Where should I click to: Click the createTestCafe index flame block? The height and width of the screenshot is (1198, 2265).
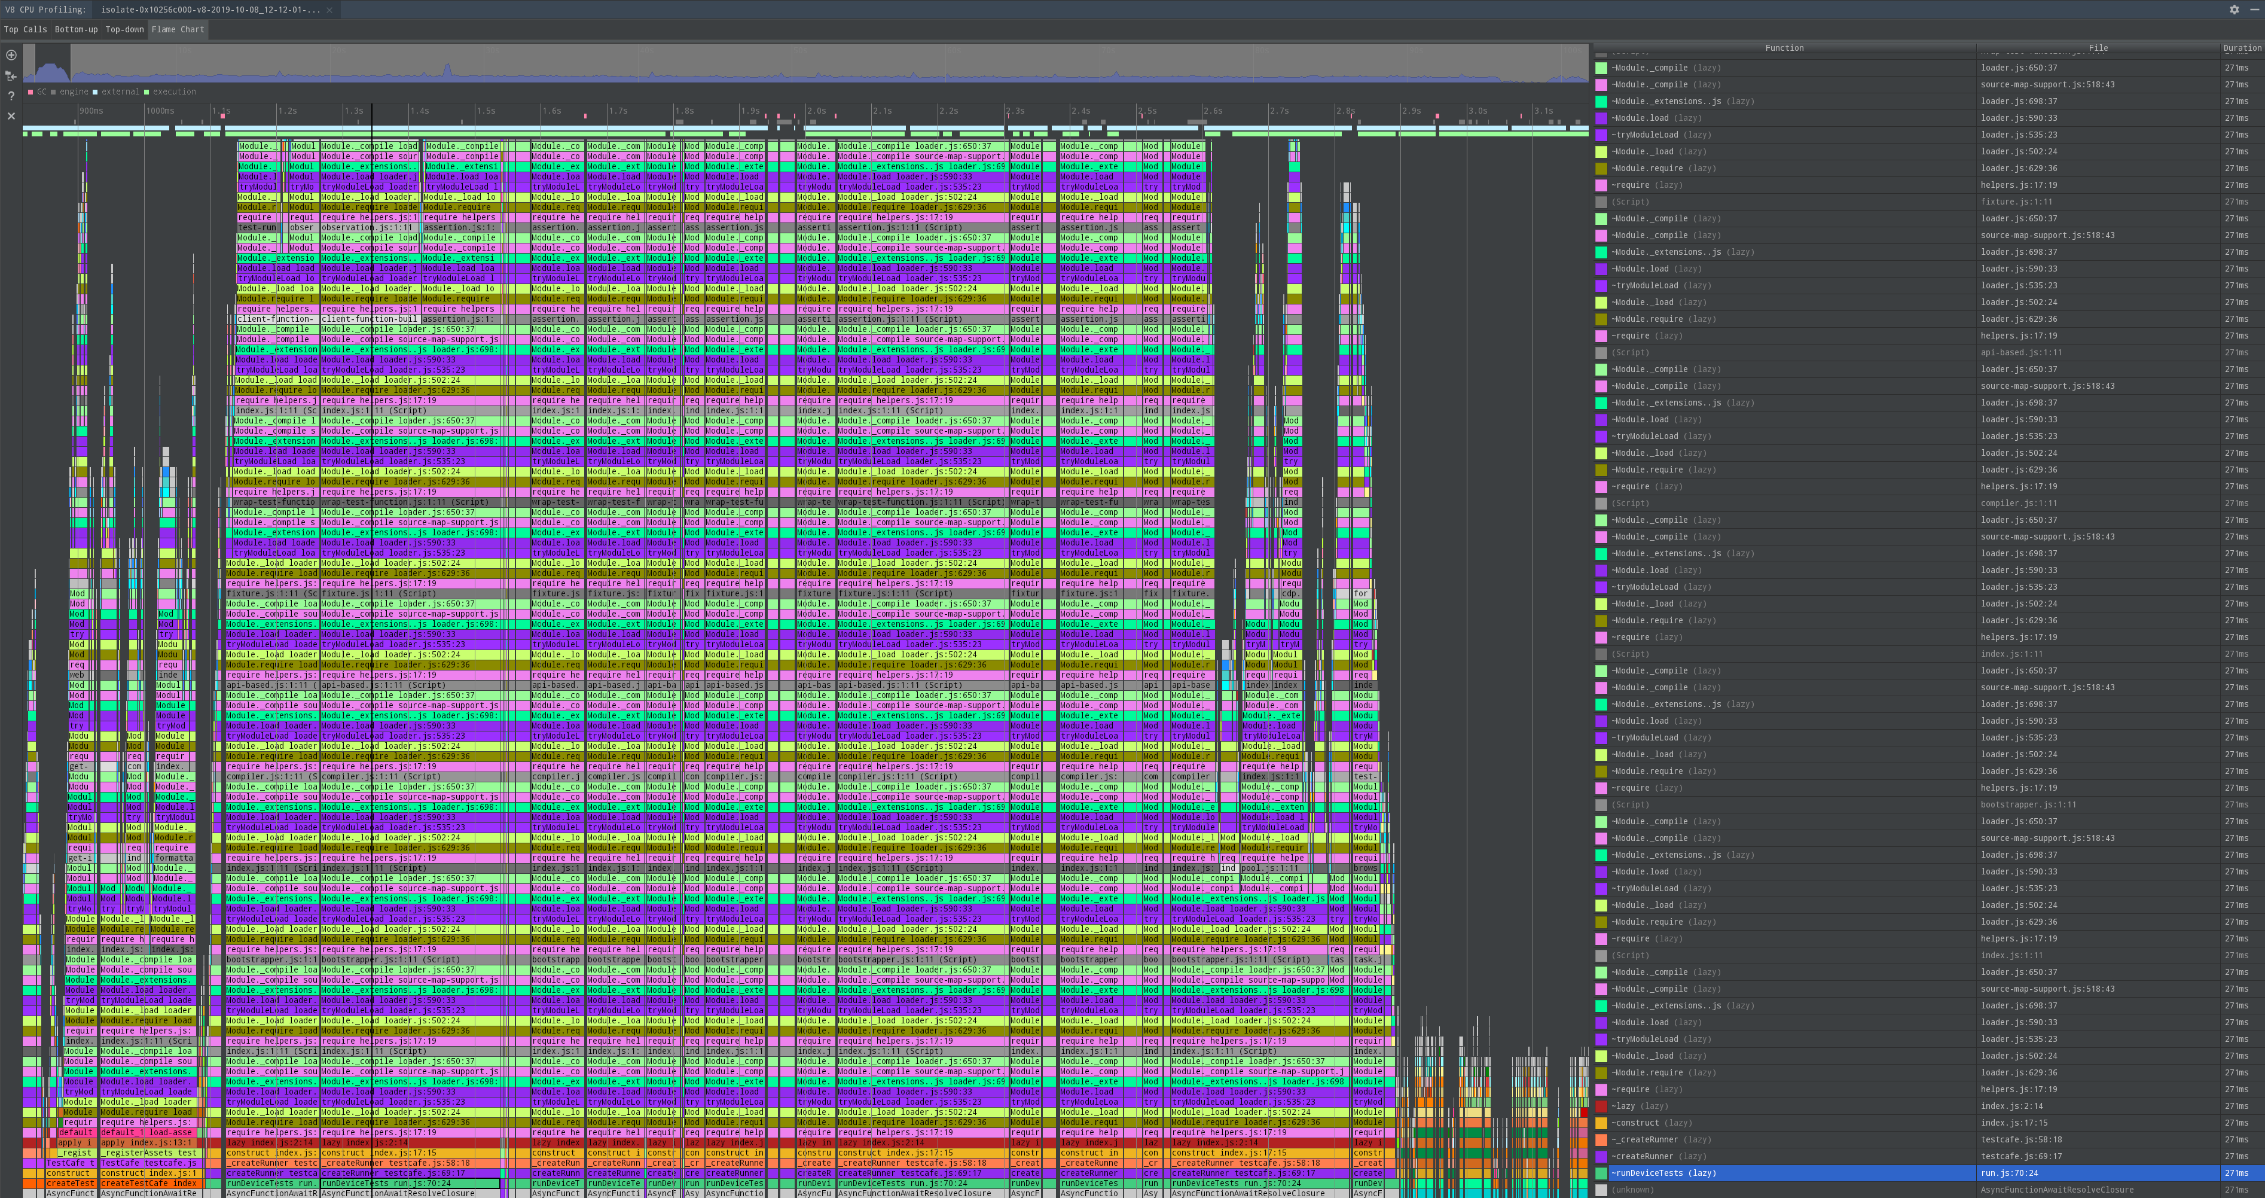tap(150, 1183)
